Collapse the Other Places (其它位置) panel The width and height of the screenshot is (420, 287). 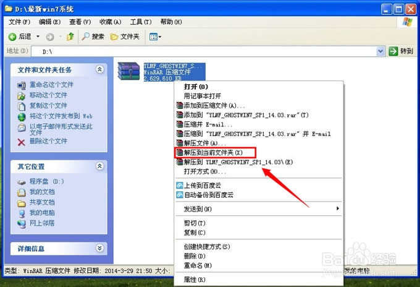99,166
